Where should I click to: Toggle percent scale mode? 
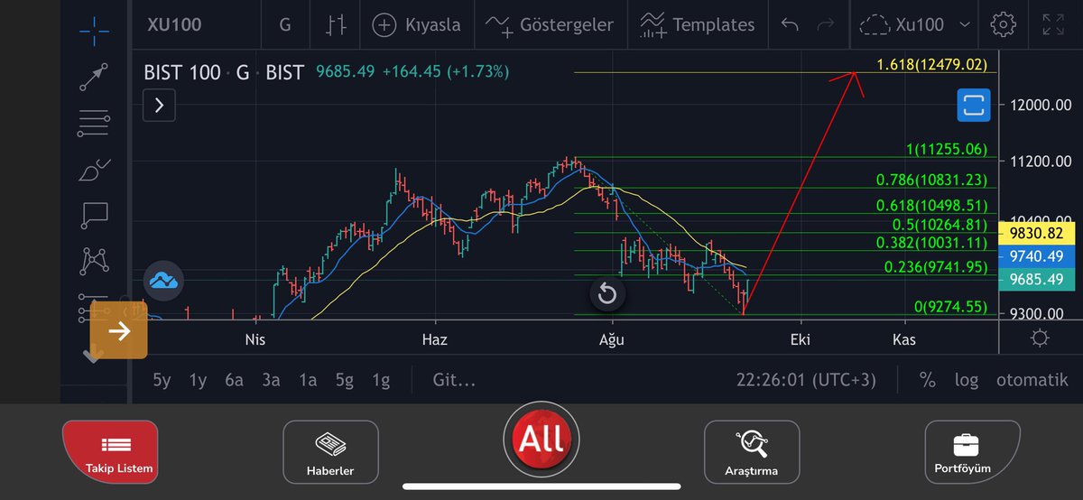point(928,380)
